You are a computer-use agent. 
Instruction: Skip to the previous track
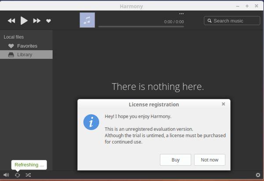pyautogui.click(x=11, y=21)
